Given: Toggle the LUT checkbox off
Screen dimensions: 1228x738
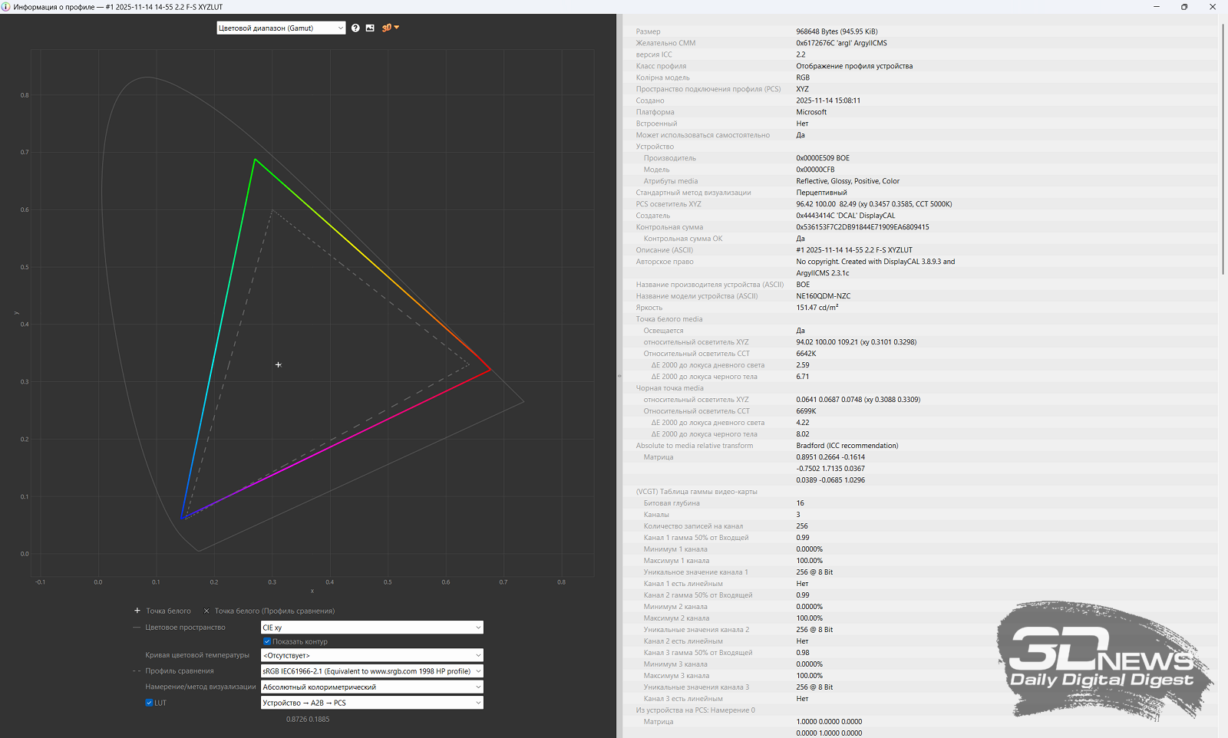Looking at the screenshot, I should pyautogui.click(x=150, y=703).
